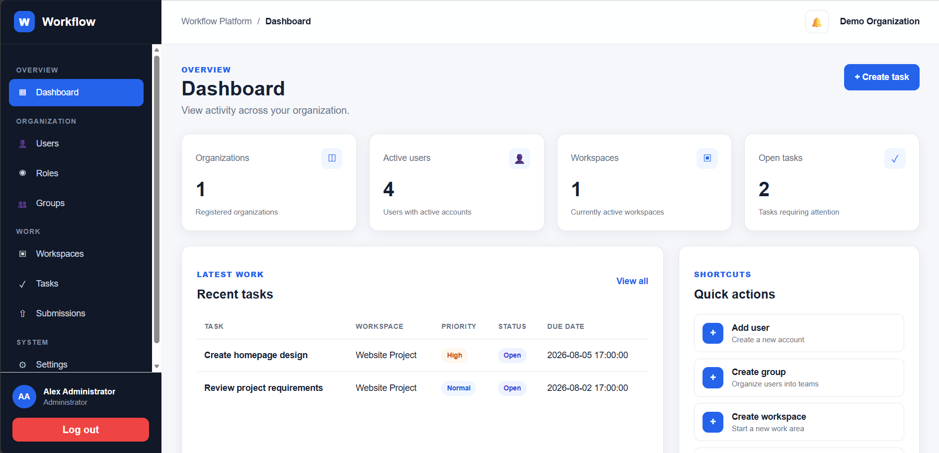
Task: Click the WORKSPACE column header
Action: [x=379, y=326]
